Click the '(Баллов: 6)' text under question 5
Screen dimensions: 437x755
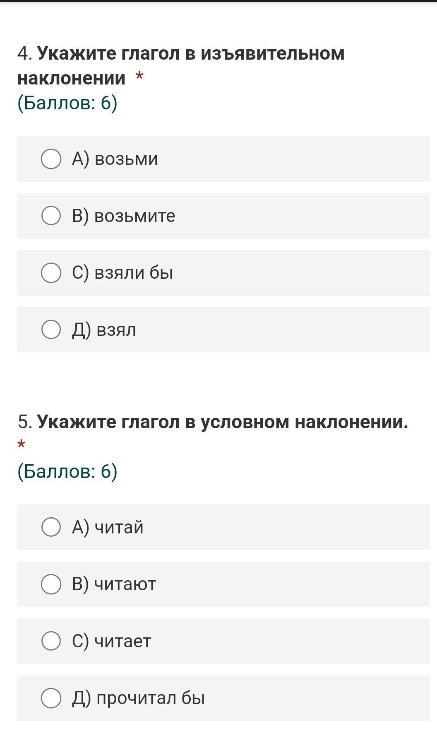[x=67, y=471]
